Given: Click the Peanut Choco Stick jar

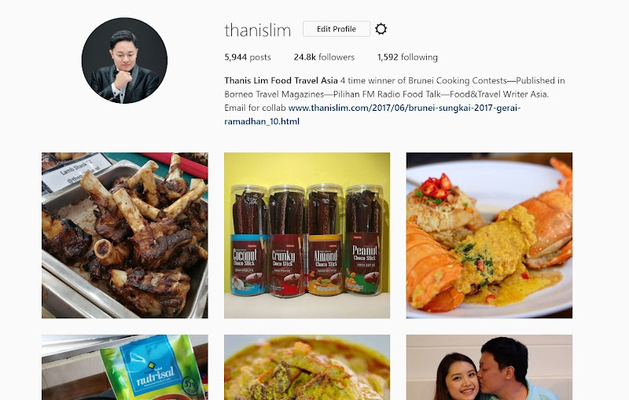Looking at the screenshot, I should 364,240.
